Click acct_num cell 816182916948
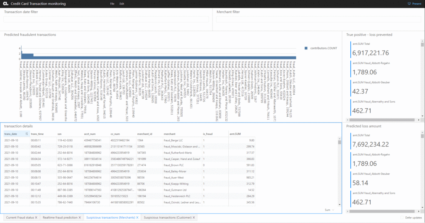The image size is (425, 223). coord(93,165)
